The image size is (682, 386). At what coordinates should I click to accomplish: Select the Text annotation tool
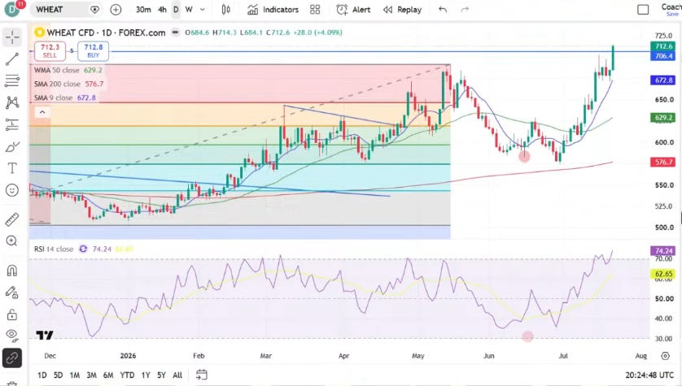point(12,168)
